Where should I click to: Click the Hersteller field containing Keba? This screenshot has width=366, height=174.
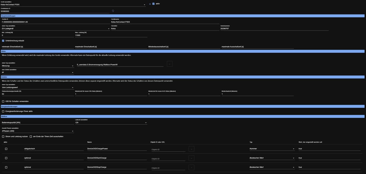(x=165, y=29)
